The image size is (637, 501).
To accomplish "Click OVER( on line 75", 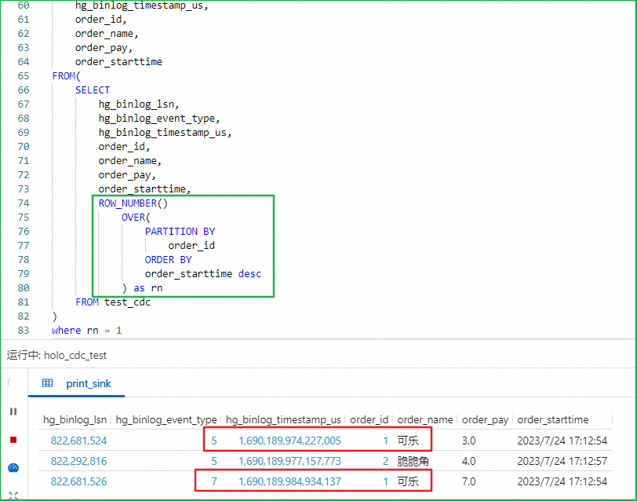I will coord(136,218).
